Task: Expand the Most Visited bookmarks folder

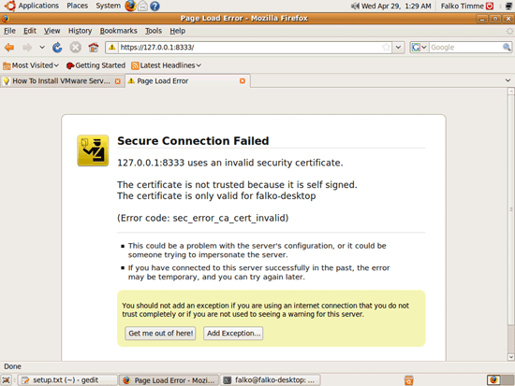Action: coord(31,65)
